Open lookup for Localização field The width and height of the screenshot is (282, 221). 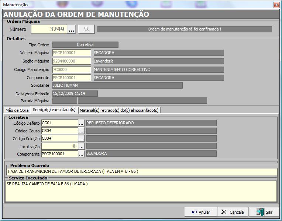[81, 146]
